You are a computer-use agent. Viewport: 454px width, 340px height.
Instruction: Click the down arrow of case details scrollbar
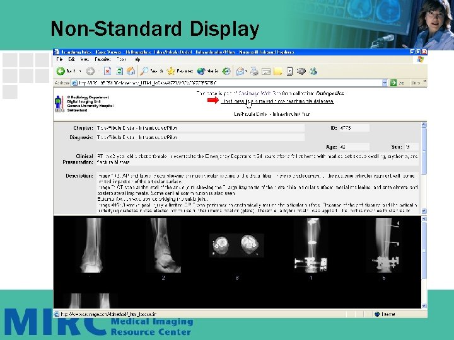(x=424, y=211)
